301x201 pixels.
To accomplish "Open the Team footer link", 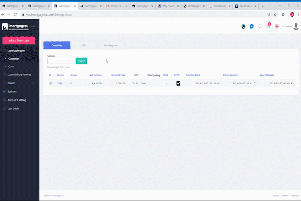I will click(x=285, y=196).
